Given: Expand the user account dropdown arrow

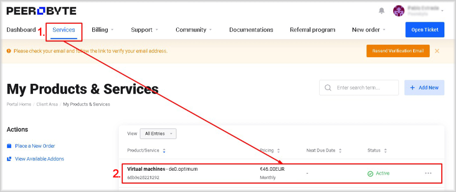Looking at the screenshot, I should [442, 11].
